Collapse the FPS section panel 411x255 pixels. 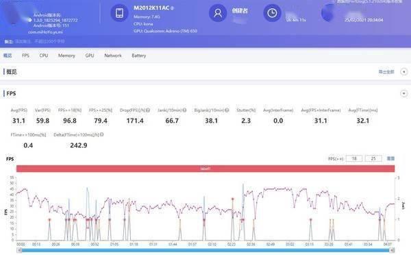404,93
